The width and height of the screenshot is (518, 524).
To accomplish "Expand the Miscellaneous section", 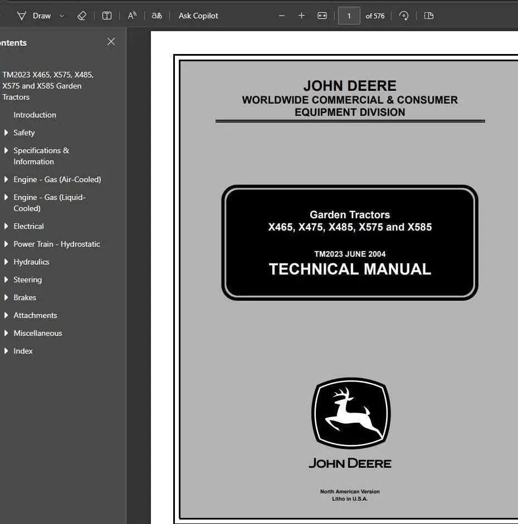I will click(x=6, y=333).
